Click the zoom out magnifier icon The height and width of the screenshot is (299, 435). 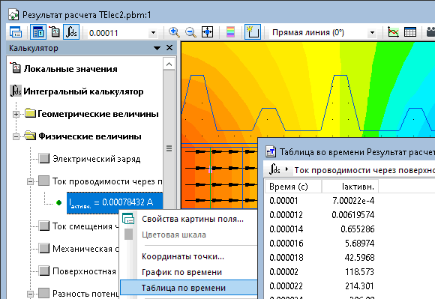pyautogui.click(x=190, y=32)
